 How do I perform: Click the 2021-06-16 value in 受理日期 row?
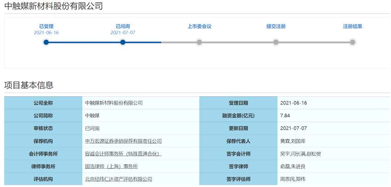(x=293, y=103)
